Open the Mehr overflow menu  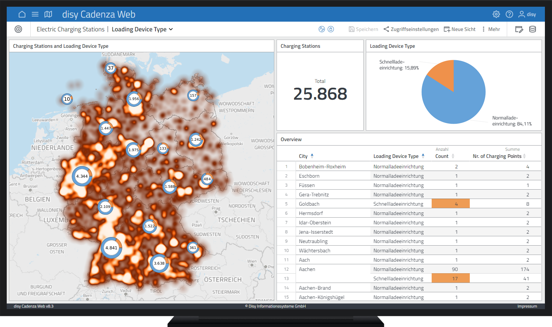click(x=491, y=29)
